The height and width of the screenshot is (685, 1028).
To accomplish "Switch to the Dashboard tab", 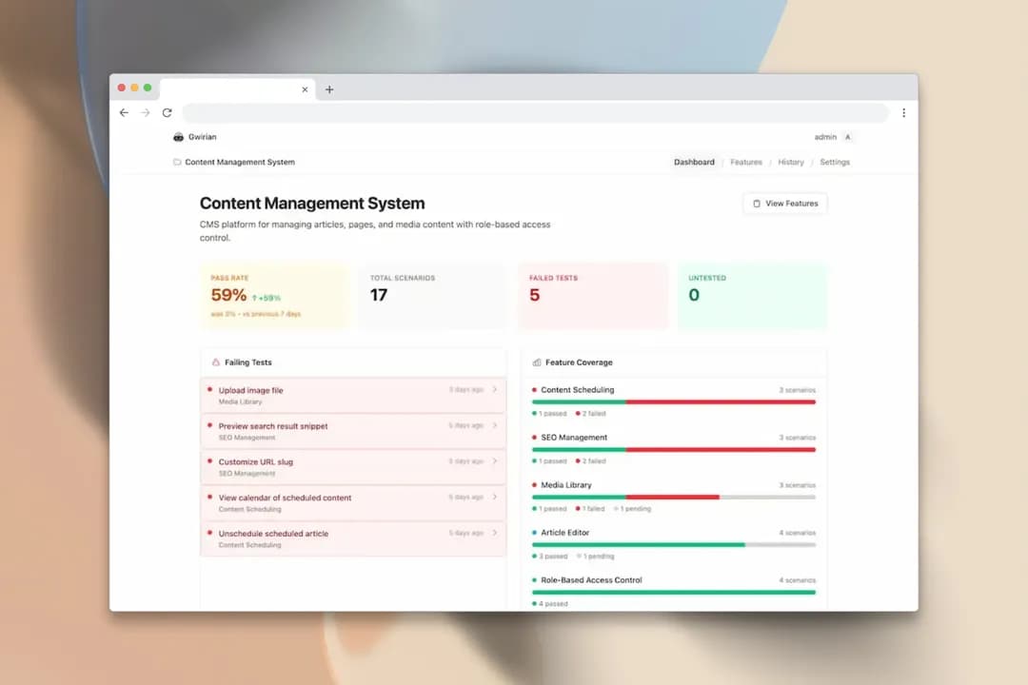I will (694, 162).
